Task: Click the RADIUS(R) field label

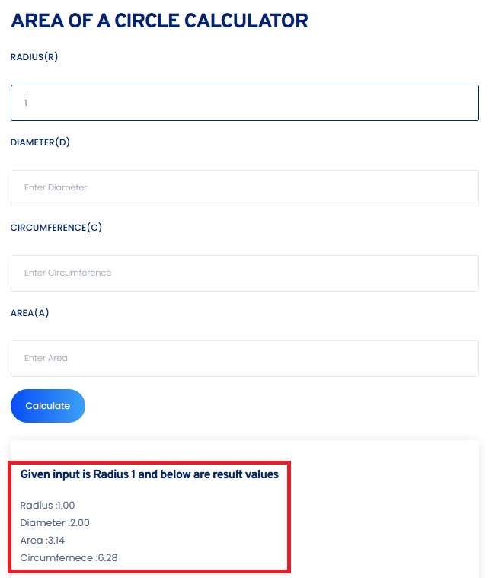Action: tap(34, 57)
